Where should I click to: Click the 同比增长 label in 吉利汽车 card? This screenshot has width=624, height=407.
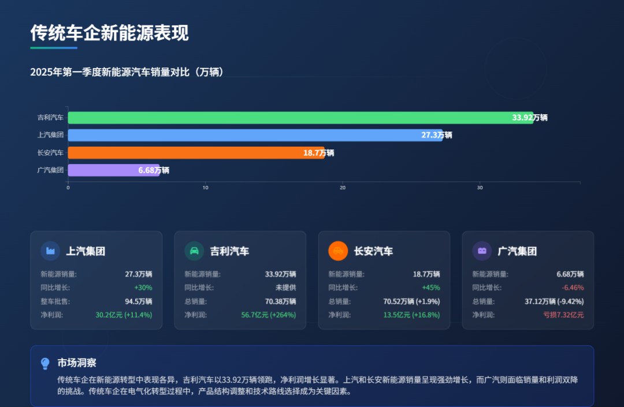pyautogui.click(x=199, y=287)
